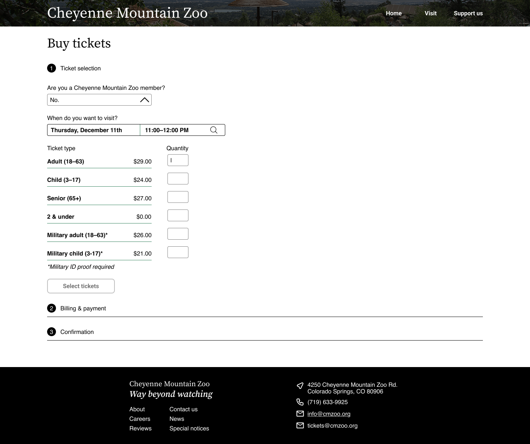Open the About footer link
Screen dimensions: 530x444
137,409
